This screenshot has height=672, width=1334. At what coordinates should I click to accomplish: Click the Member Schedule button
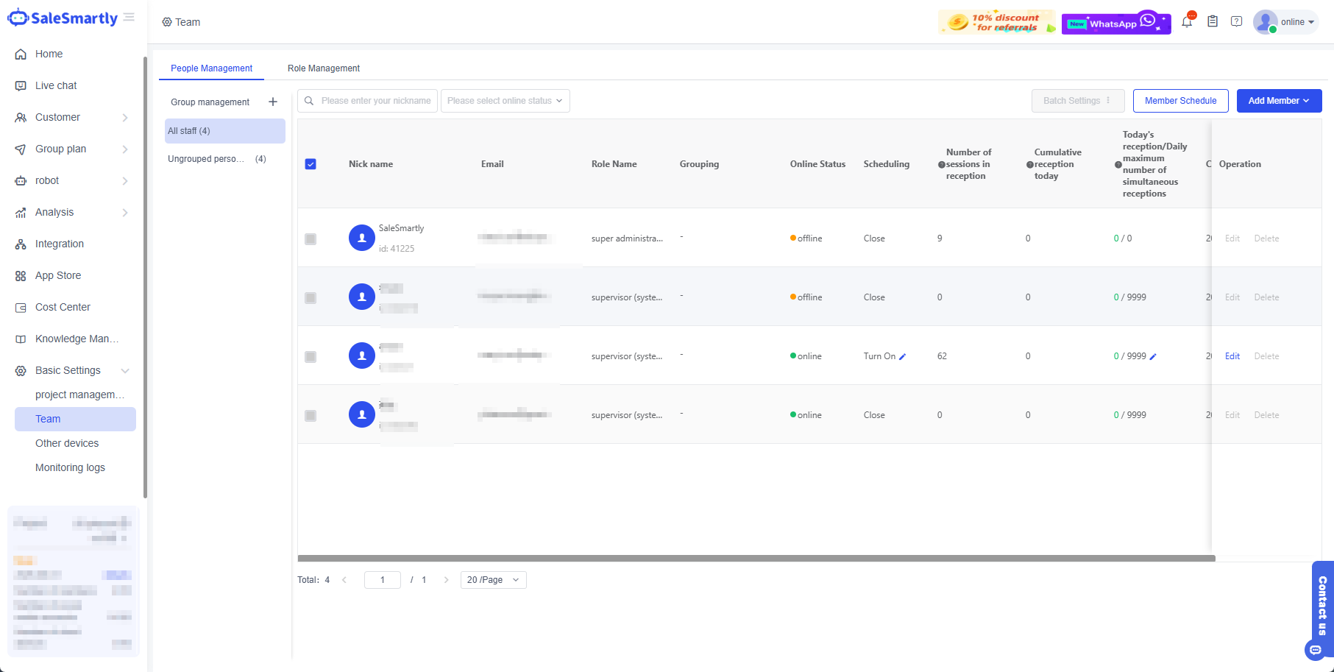click(x=1180, y=101)
